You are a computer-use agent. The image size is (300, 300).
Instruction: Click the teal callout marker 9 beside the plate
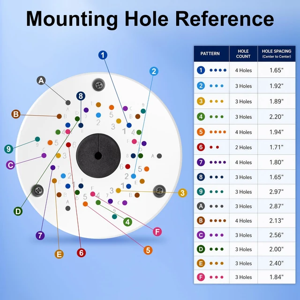[8, 149]
